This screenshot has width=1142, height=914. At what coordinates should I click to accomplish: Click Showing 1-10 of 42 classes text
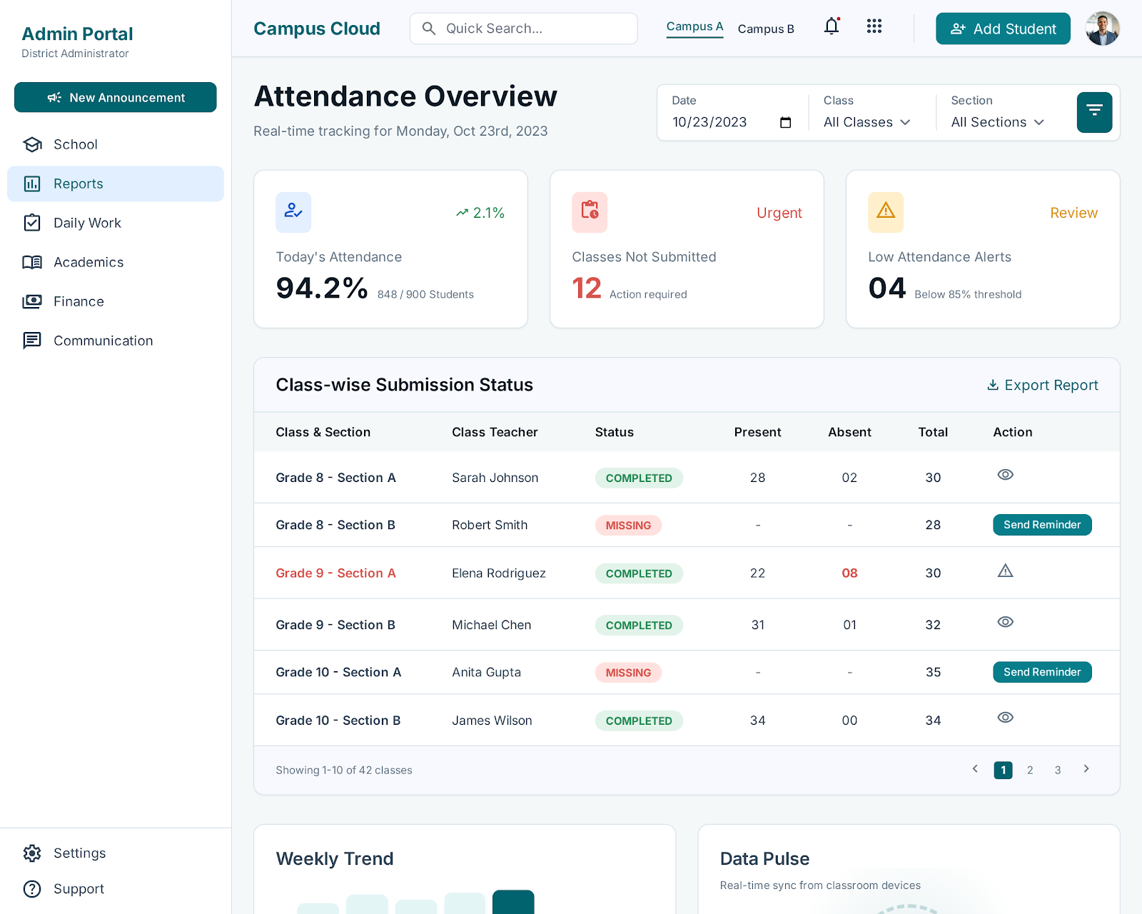coord(344,770)
